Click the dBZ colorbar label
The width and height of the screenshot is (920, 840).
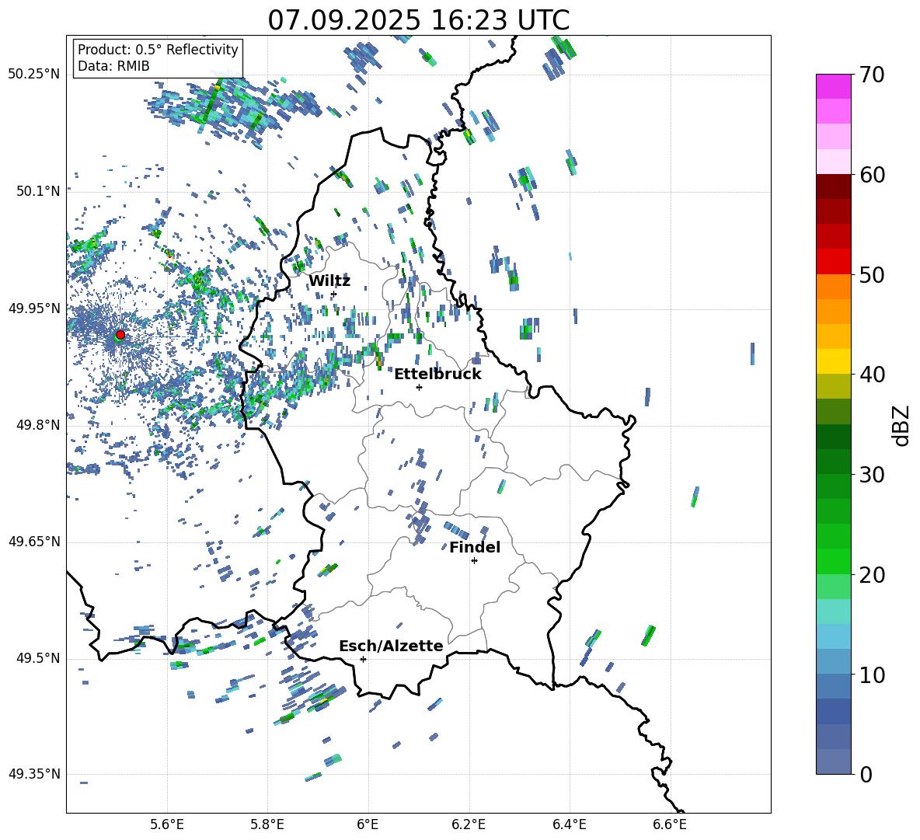(x=902, y=425)
